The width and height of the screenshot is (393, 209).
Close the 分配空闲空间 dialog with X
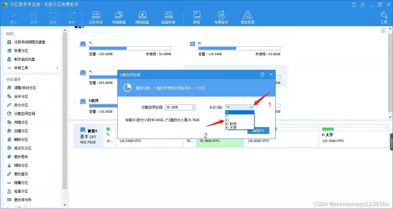271,74
